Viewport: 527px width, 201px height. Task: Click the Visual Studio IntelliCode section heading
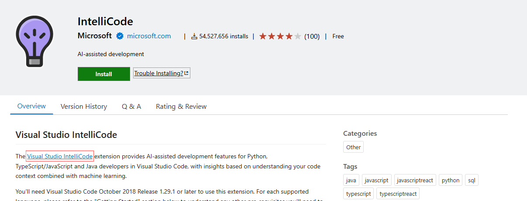click(x=66, y=135)
